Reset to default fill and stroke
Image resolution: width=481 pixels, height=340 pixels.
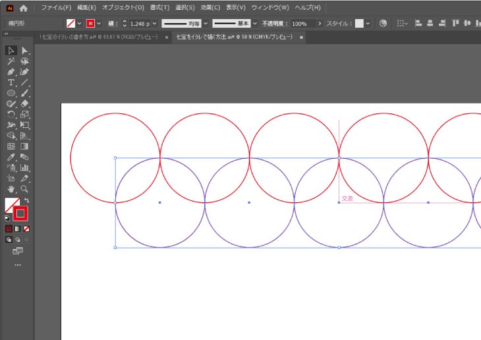coord(7,217)
